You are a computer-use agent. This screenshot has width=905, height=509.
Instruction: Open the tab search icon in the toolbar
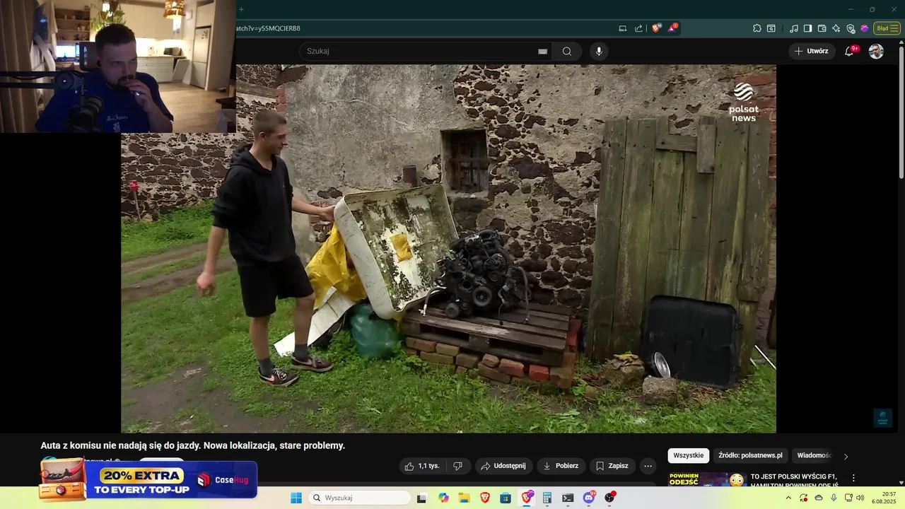pos(771,28)
